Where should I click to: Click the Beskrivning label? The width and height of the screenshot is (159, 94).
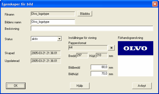(12, 29)
